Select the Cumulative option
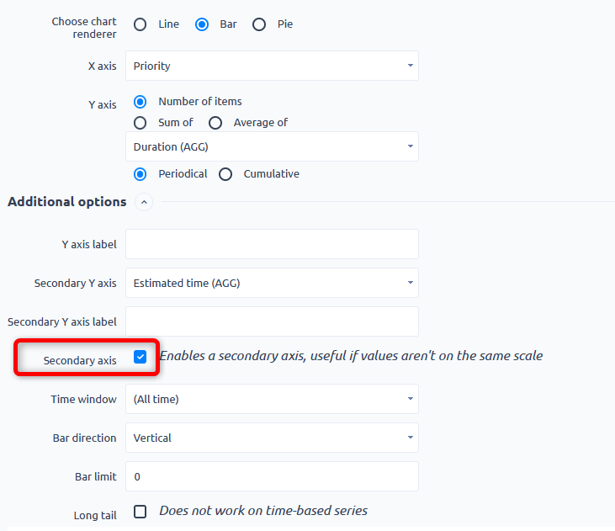The image size is (615, 531). 225,174
